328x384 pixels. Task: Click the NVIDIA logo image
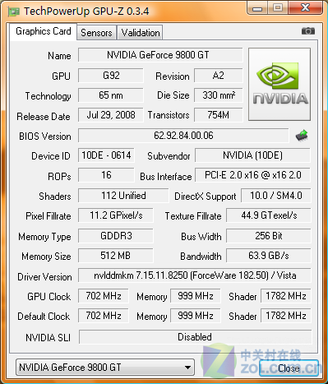[279, 85]
